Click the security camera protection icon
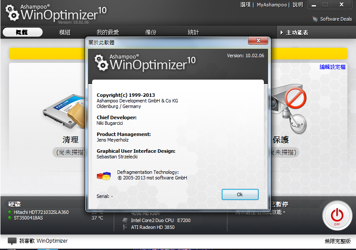356x250 pixels. (x=289, y=108)
